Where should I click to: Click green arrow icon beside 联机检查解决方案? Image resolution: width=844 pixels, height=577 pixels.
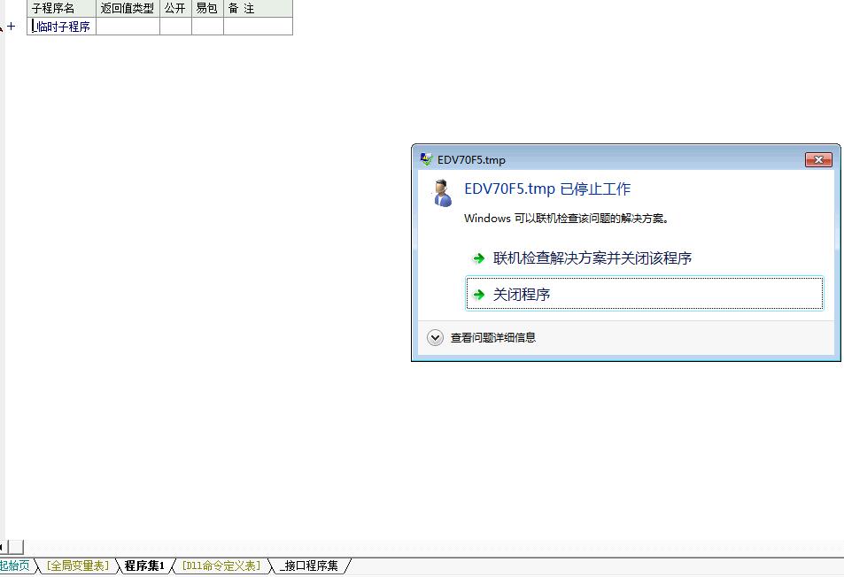(478, 258)
